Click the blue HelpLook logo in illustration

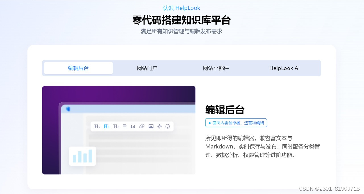68,109
